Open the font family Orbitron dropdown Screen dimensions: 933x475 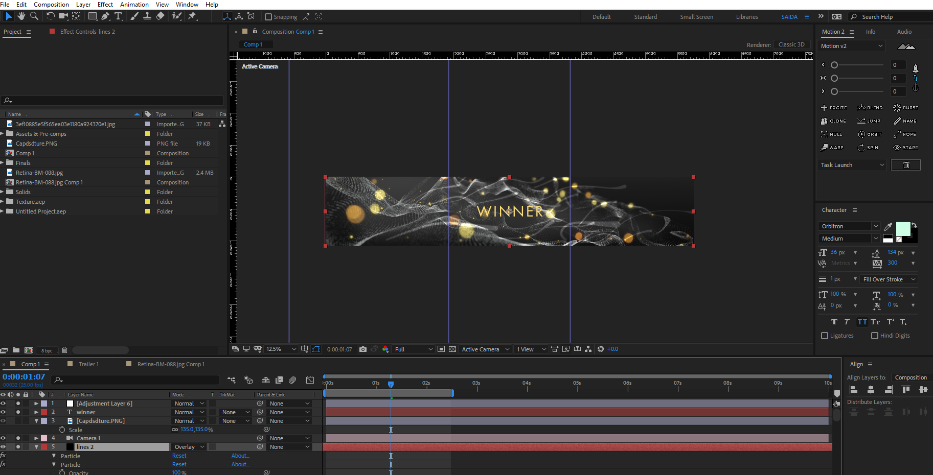pos(849,226)
